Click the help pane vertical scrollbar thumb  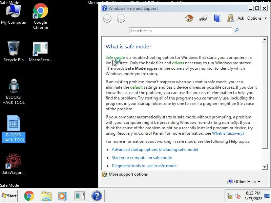pyautogui.click(x=265, y=95)
